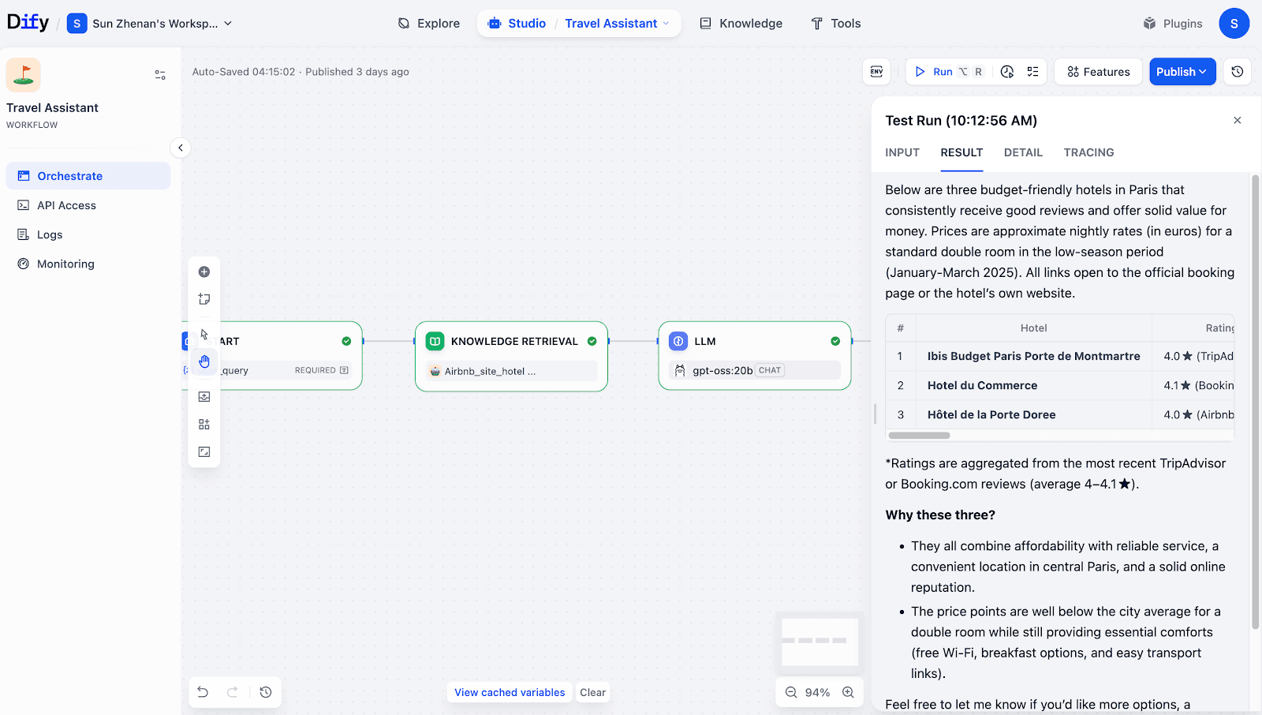Zoom in on the canvas
The height and width of the screenshot is (715, 1262).
point(848,692)
